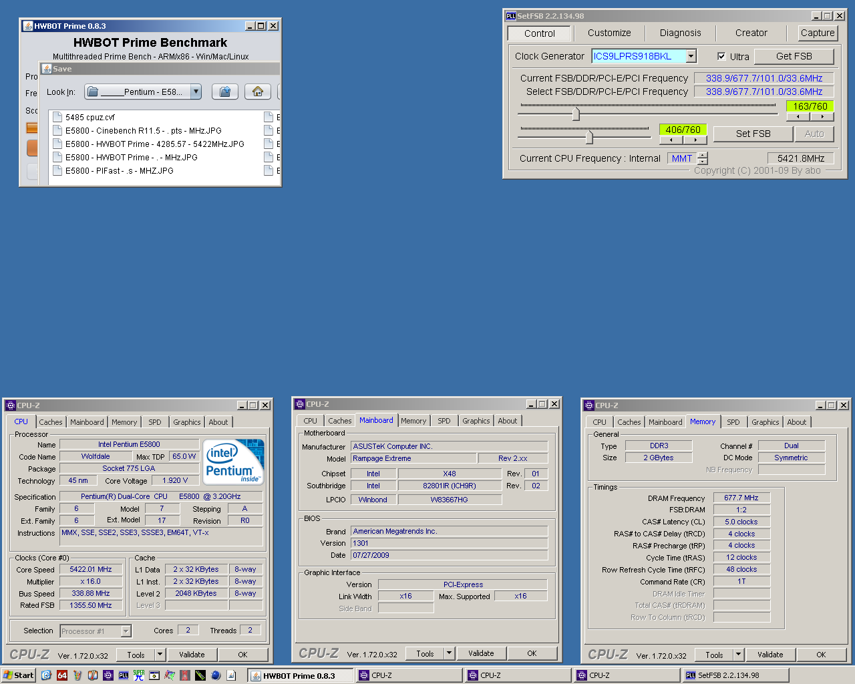
Task: Switch to Customize tab in SetFSB
Action: point(609,33)
